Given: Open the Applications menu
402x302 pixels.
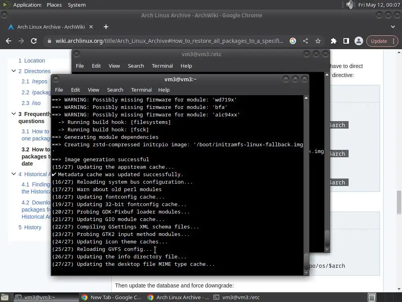Looking at the screenshot, I should pos(27,5).
